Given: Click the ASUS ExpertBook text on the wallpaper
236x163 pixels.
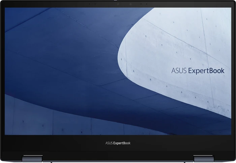Looking at the screenshot, I should pyautogui.click(x=198, y=71).
